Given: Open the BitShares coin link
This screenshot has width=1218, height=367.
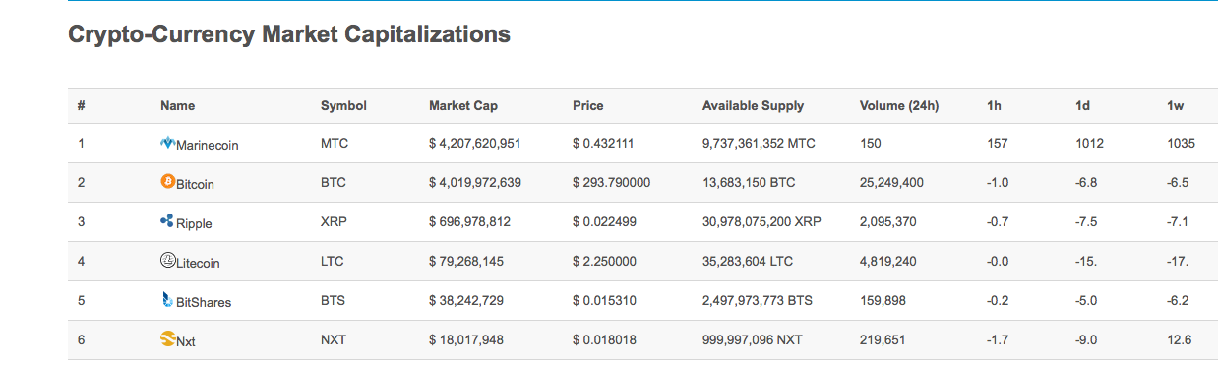Looking at the screenshot, I should [x=204, y=302].
